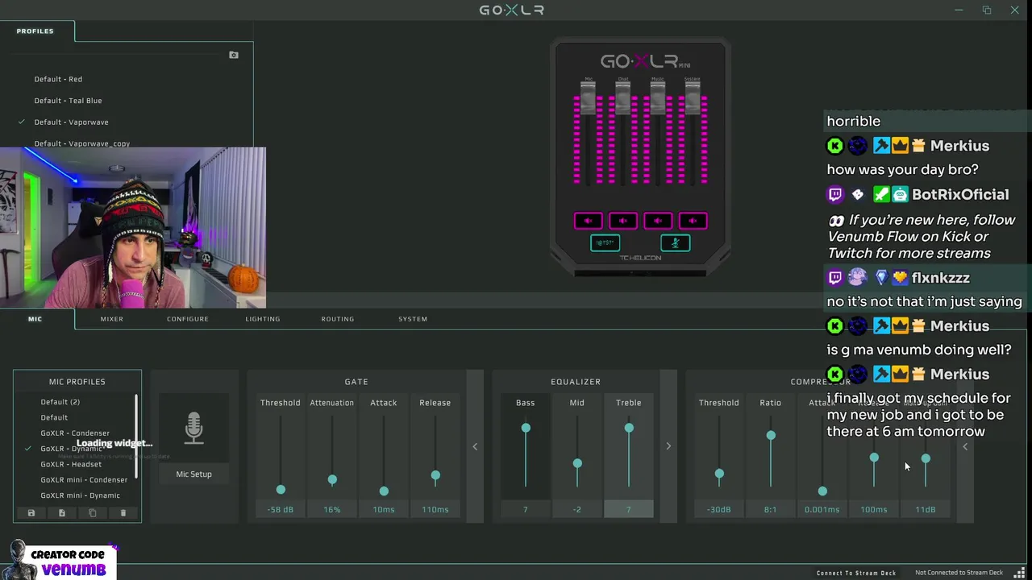Click the webcam overlay thumbnail
The width and height of the screenshot is (1032, 580).
[133, 227]
